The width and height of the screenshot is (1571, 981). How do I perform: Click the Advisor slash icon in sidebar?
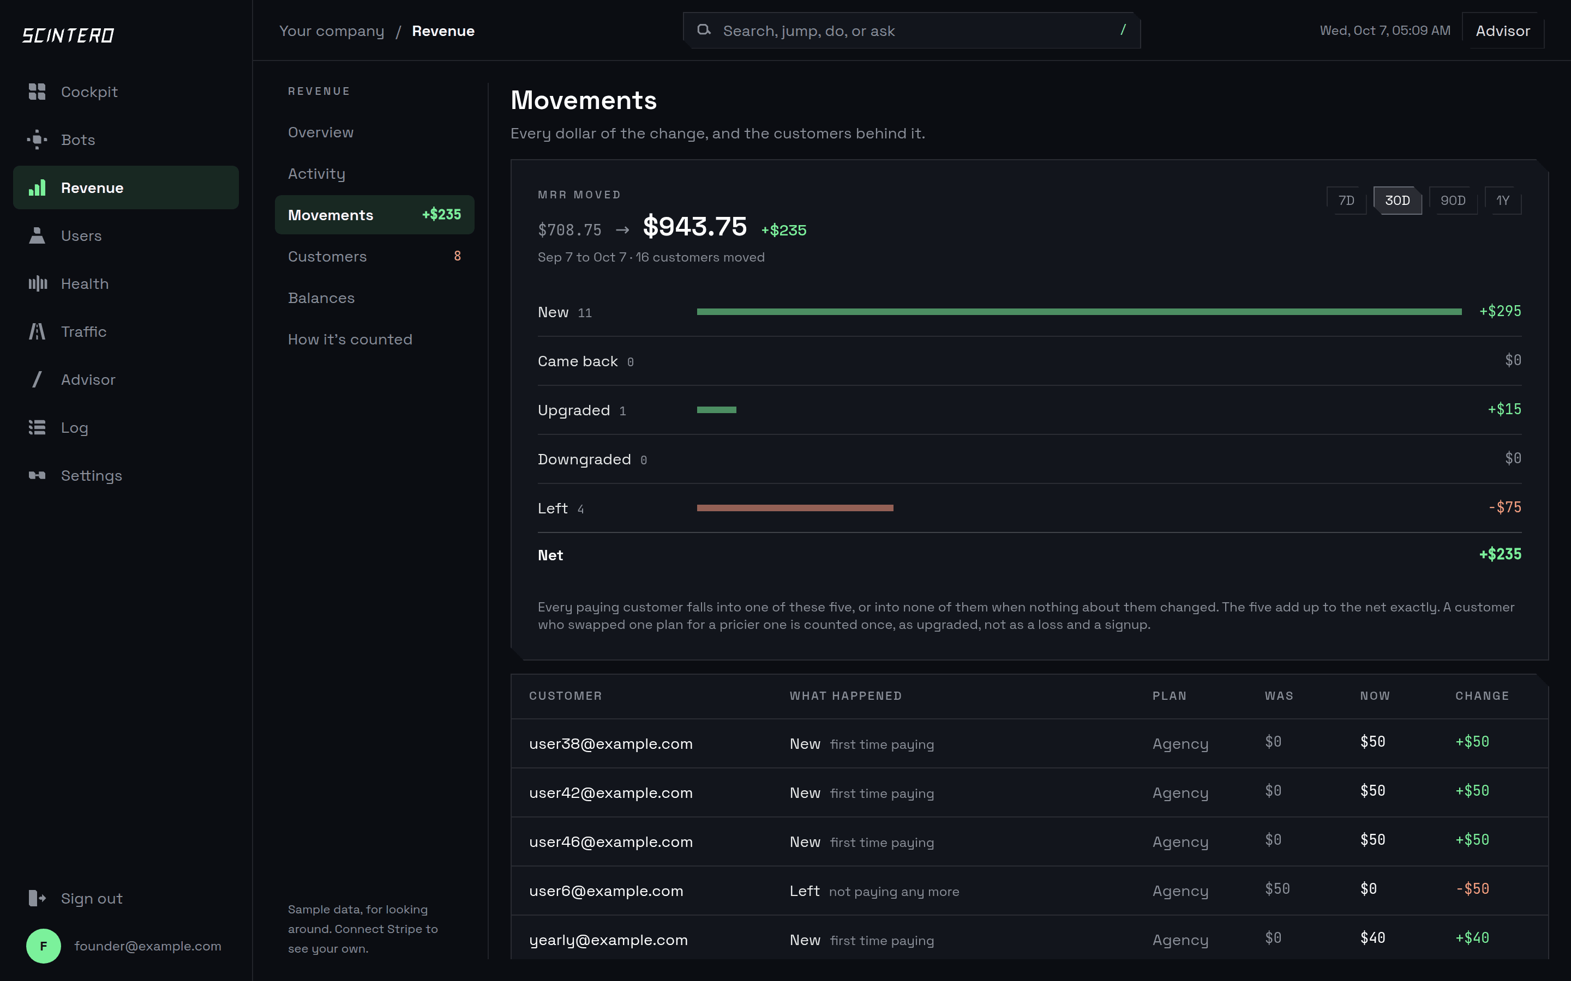pyautogui.click(x=37, y=379)
